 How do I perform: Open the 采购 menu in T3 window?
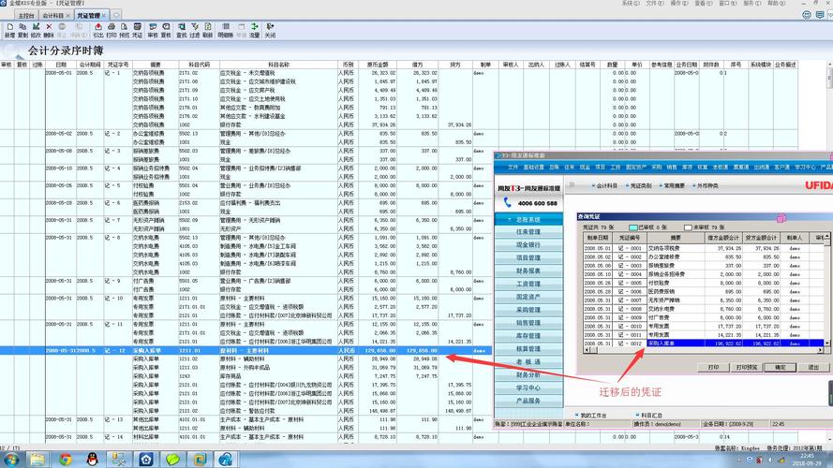(657, 168)
